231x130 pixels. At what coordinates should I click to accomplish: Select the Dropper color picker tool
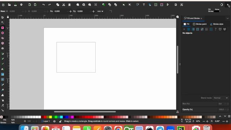pos(3,85)
